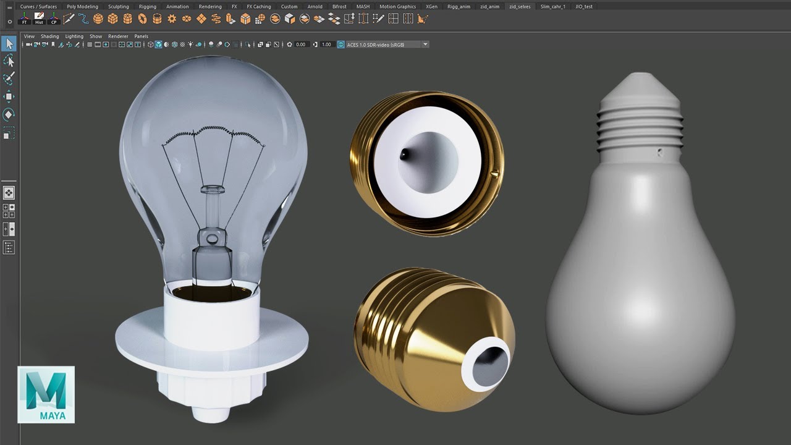The width and height of the screenshot is (791, 445).
Task: Select the Quad Draw shelf tool
Action: (x=378, y=19)
